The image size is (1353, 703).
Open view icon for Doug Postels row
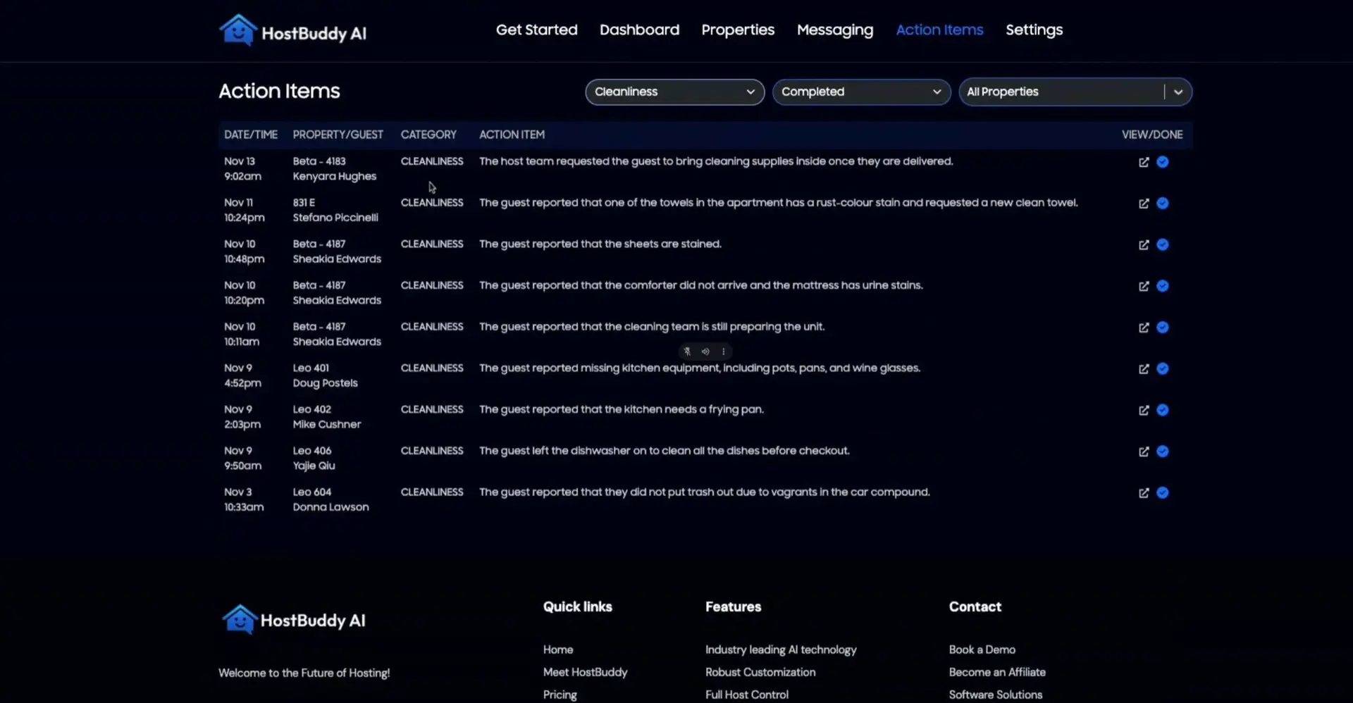[1144, 369]
